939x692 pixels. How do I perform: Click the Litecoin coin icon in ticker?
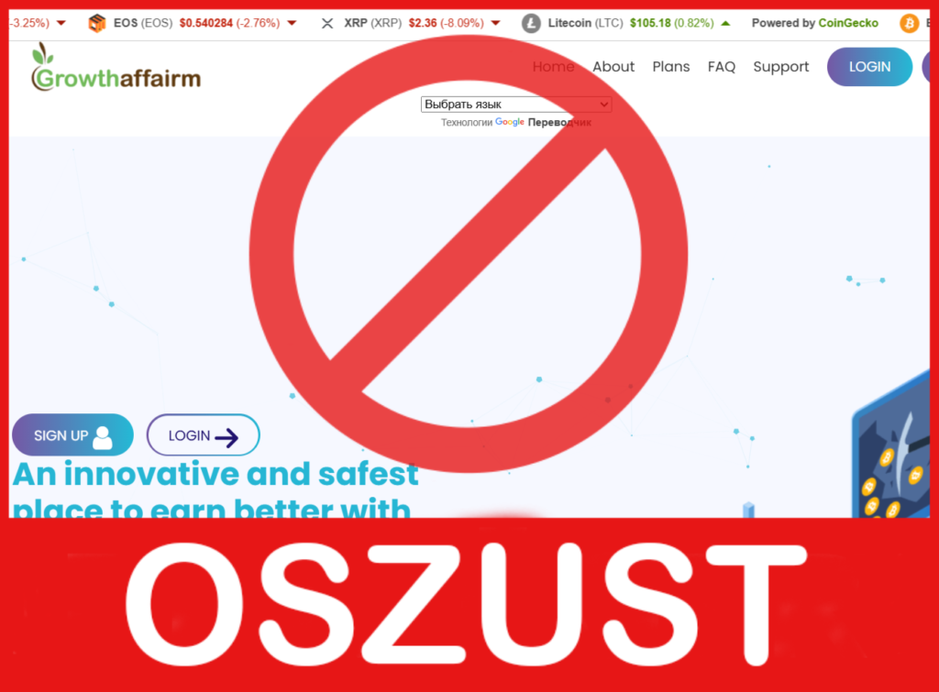(x=531, y=23)
